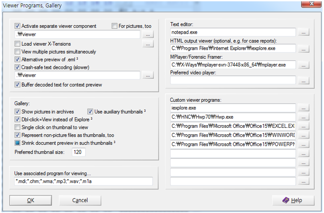Click the associated program extensions field

click(x=83, y=181)
